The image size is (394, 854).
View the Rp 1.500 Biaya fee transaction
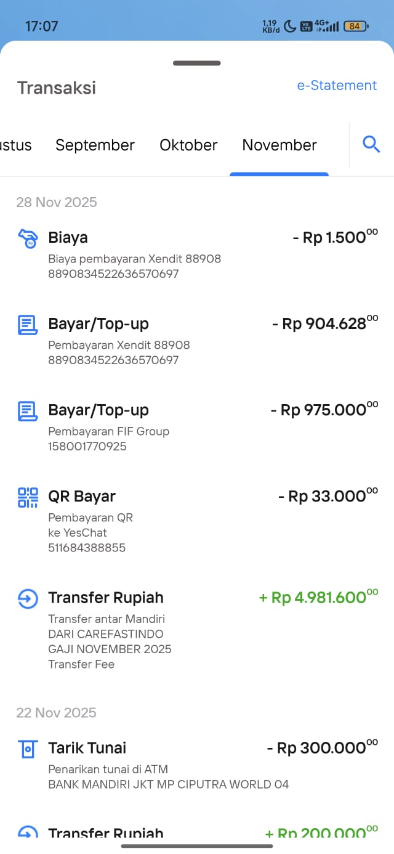[197, 254]
